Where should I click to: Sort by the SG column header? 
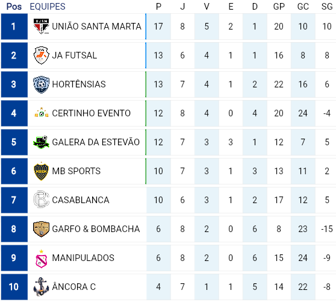327,7
